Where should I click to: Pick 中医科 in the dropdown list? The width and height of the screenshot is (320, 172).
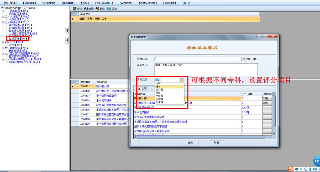(170, 96)
